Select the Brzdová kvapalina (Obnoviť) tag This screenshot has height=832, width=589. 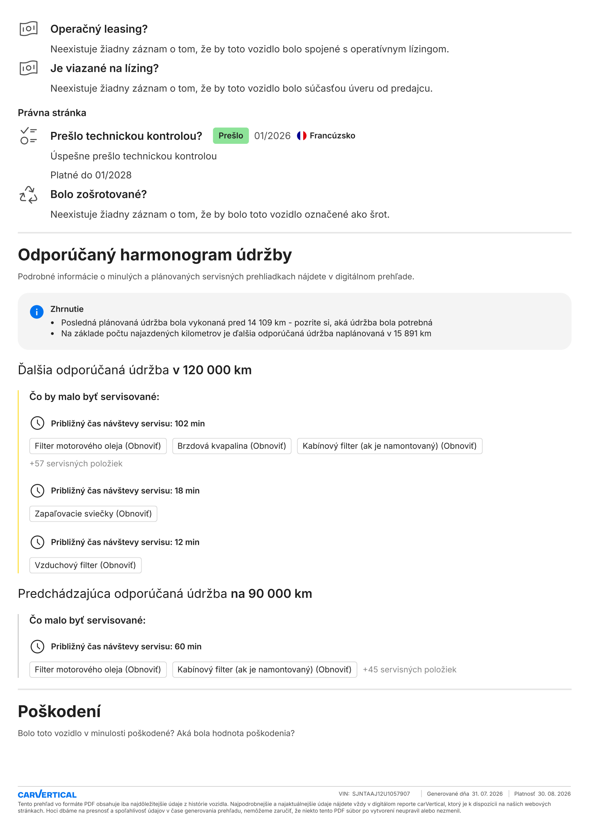pos(232,446)
